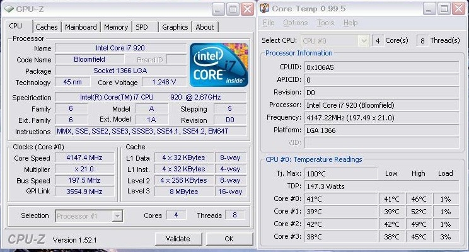Click the APICID field showing '0'
The width and height of the screenshot is (469, 252).
point(381,80)
